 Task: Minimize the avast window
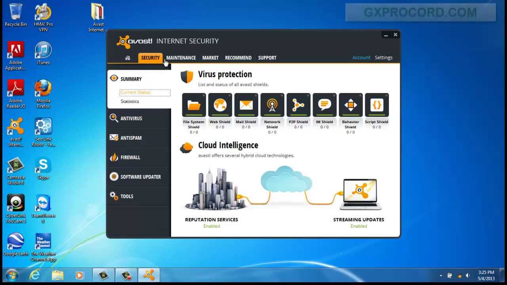385,35
